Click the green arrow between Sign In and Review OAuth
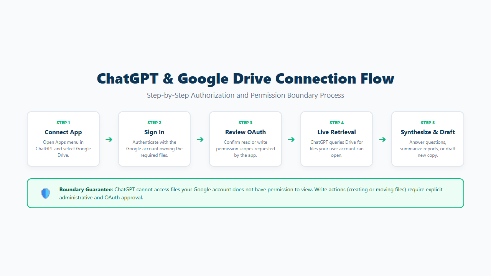The height and width of the screenshot is (276, 491). click(x=200, y=140)
